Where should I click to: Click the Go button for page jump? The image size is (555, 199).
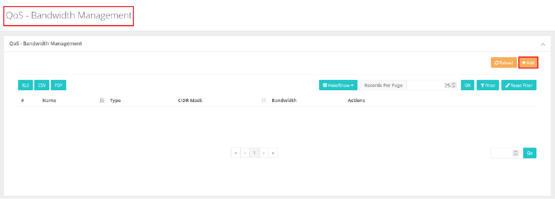[x=530, y=153]
